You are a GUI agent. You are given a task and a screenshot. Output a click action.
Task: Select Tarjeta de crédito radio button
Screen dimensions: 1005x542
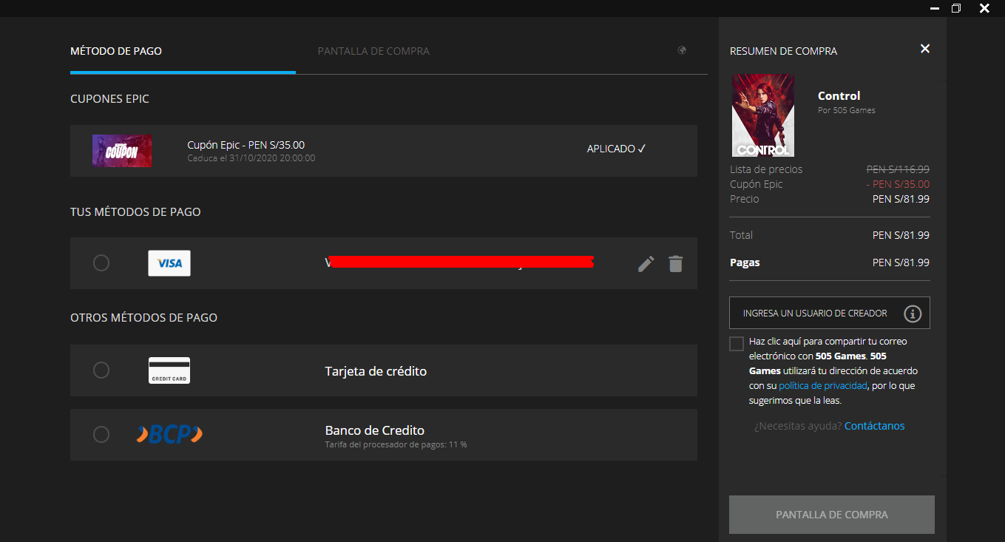click(x=101, y=370)
